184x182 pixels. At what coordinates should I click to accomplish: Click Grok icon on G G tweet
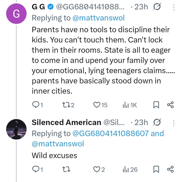point(157,7)
